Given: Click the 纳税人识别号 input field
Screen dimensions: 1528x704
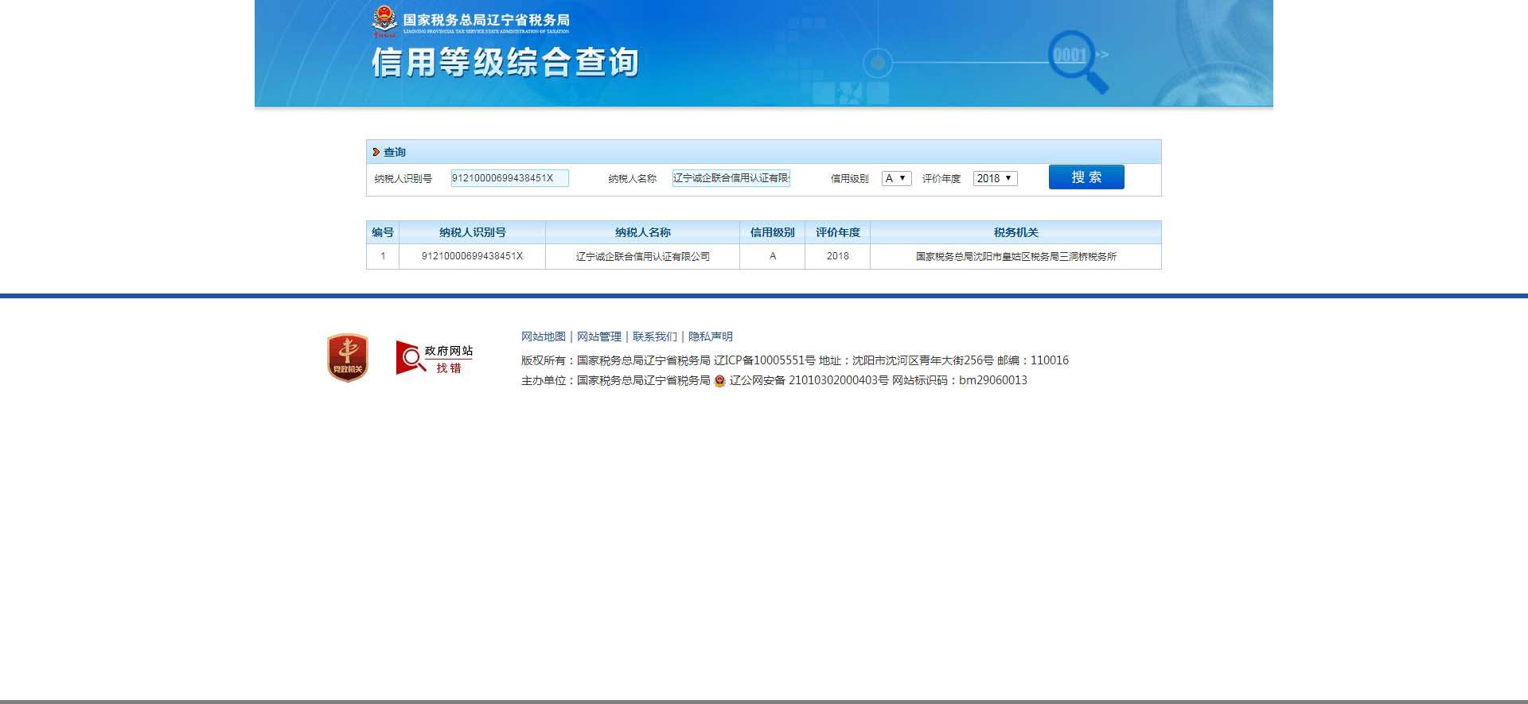Looking at the screenshot, I should tap(509, 178).
